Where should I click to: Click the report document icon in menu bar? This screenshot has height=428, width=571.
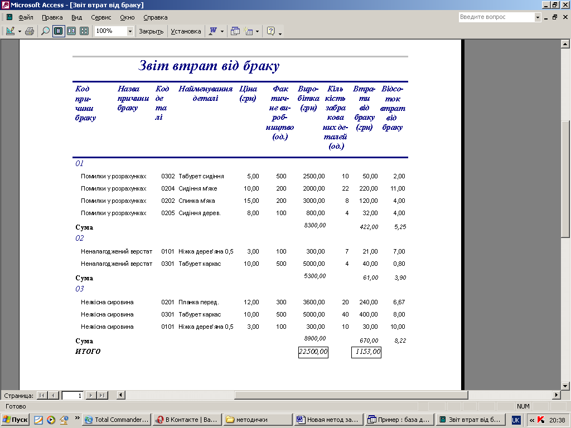9,17
